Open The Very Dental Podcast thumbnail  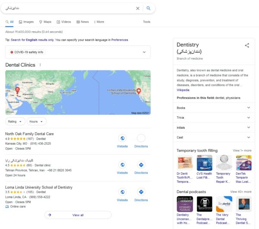(x=224, y=204)
